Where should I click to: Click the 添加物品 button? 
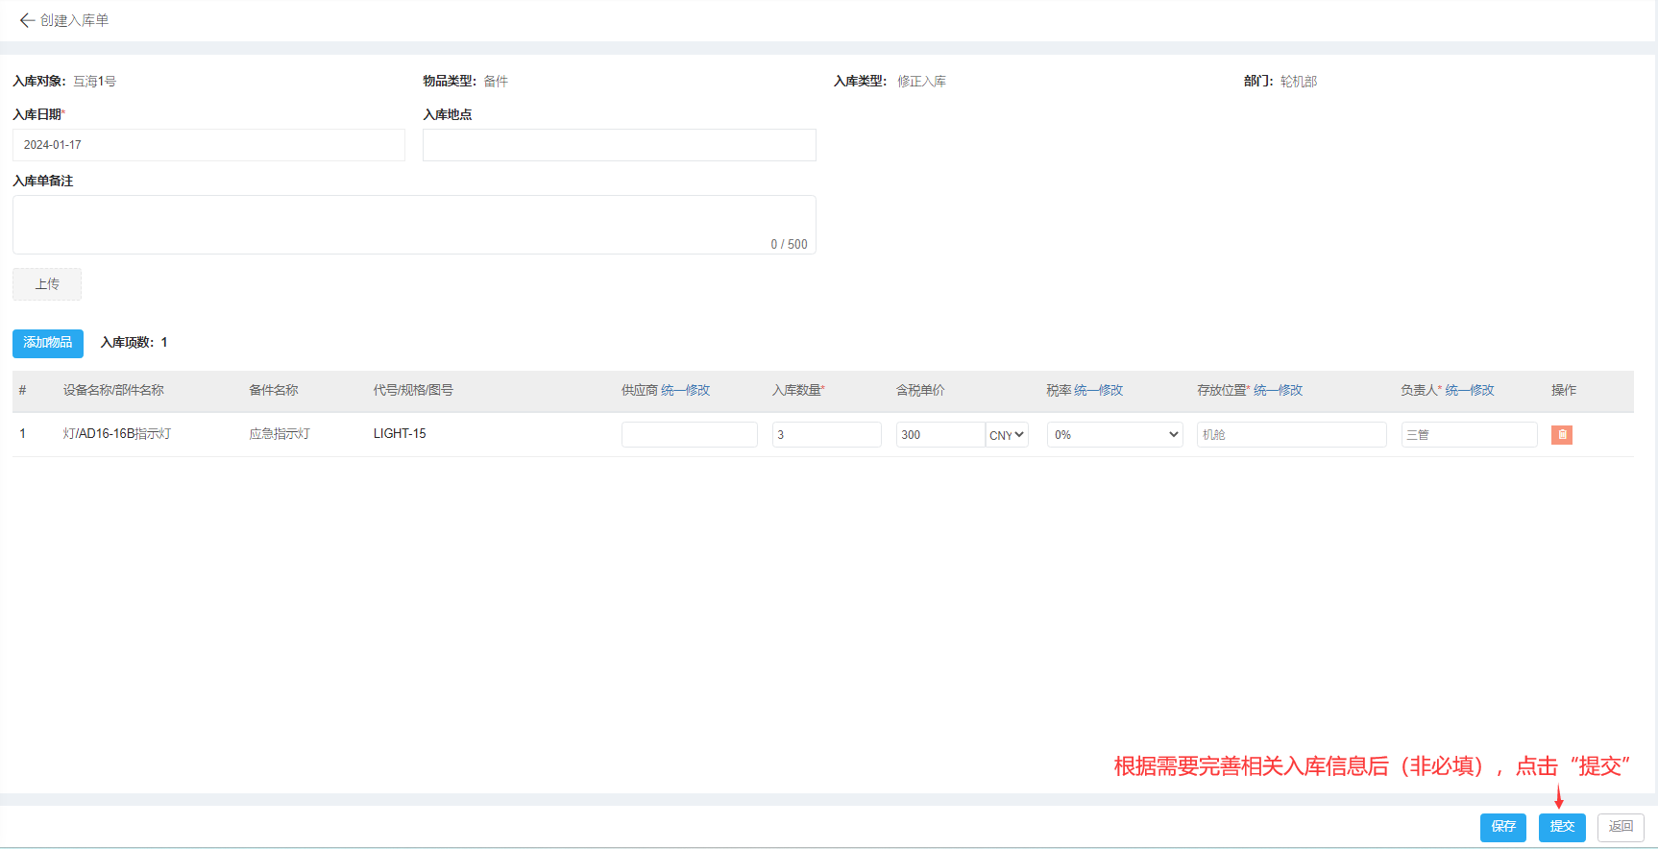click(x=48, y=343)
